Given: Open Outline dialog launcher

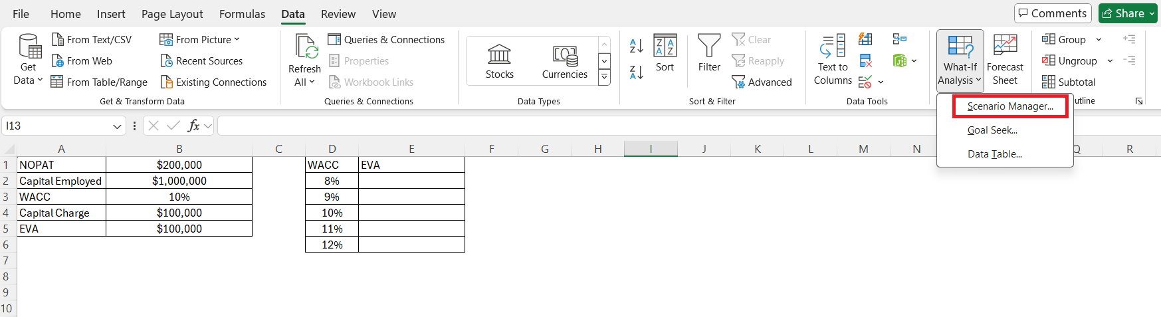Looking at the screenshot, I should [1139, 101].
